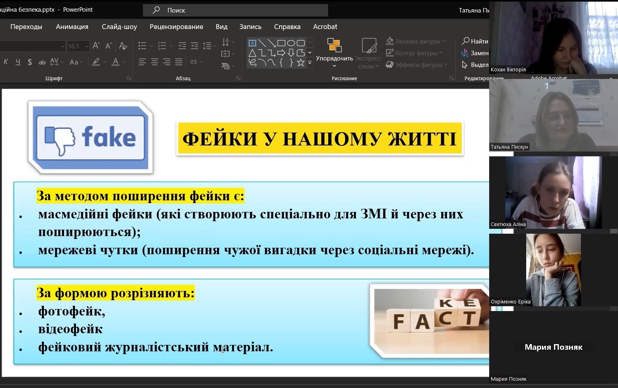The height and width of the screenshot is (388, 618).
Task: Expand the shapes gallery More arrow
Action: click(x=310, y=62)
